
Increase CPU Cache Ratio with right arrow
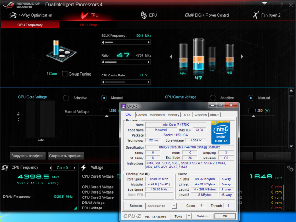click(148, 82)
